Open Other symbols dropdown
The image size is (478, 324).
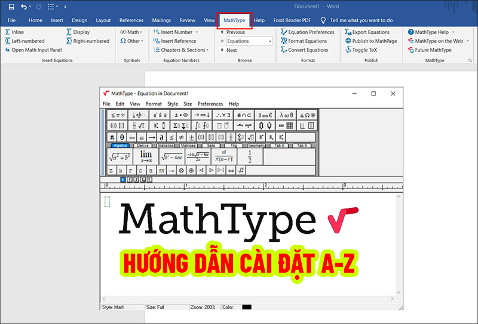[131, 41]
